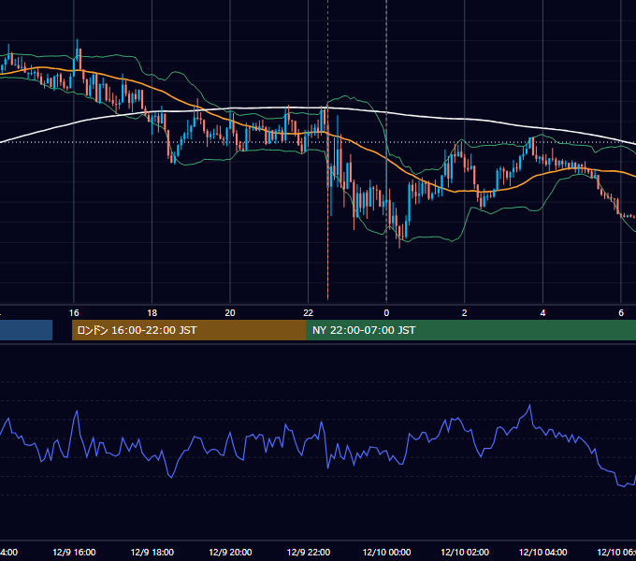This screenshot has width=636, height=561.
Task: Click the blue session bar before London
Action: pyautogui.click(x=26, y=330)
